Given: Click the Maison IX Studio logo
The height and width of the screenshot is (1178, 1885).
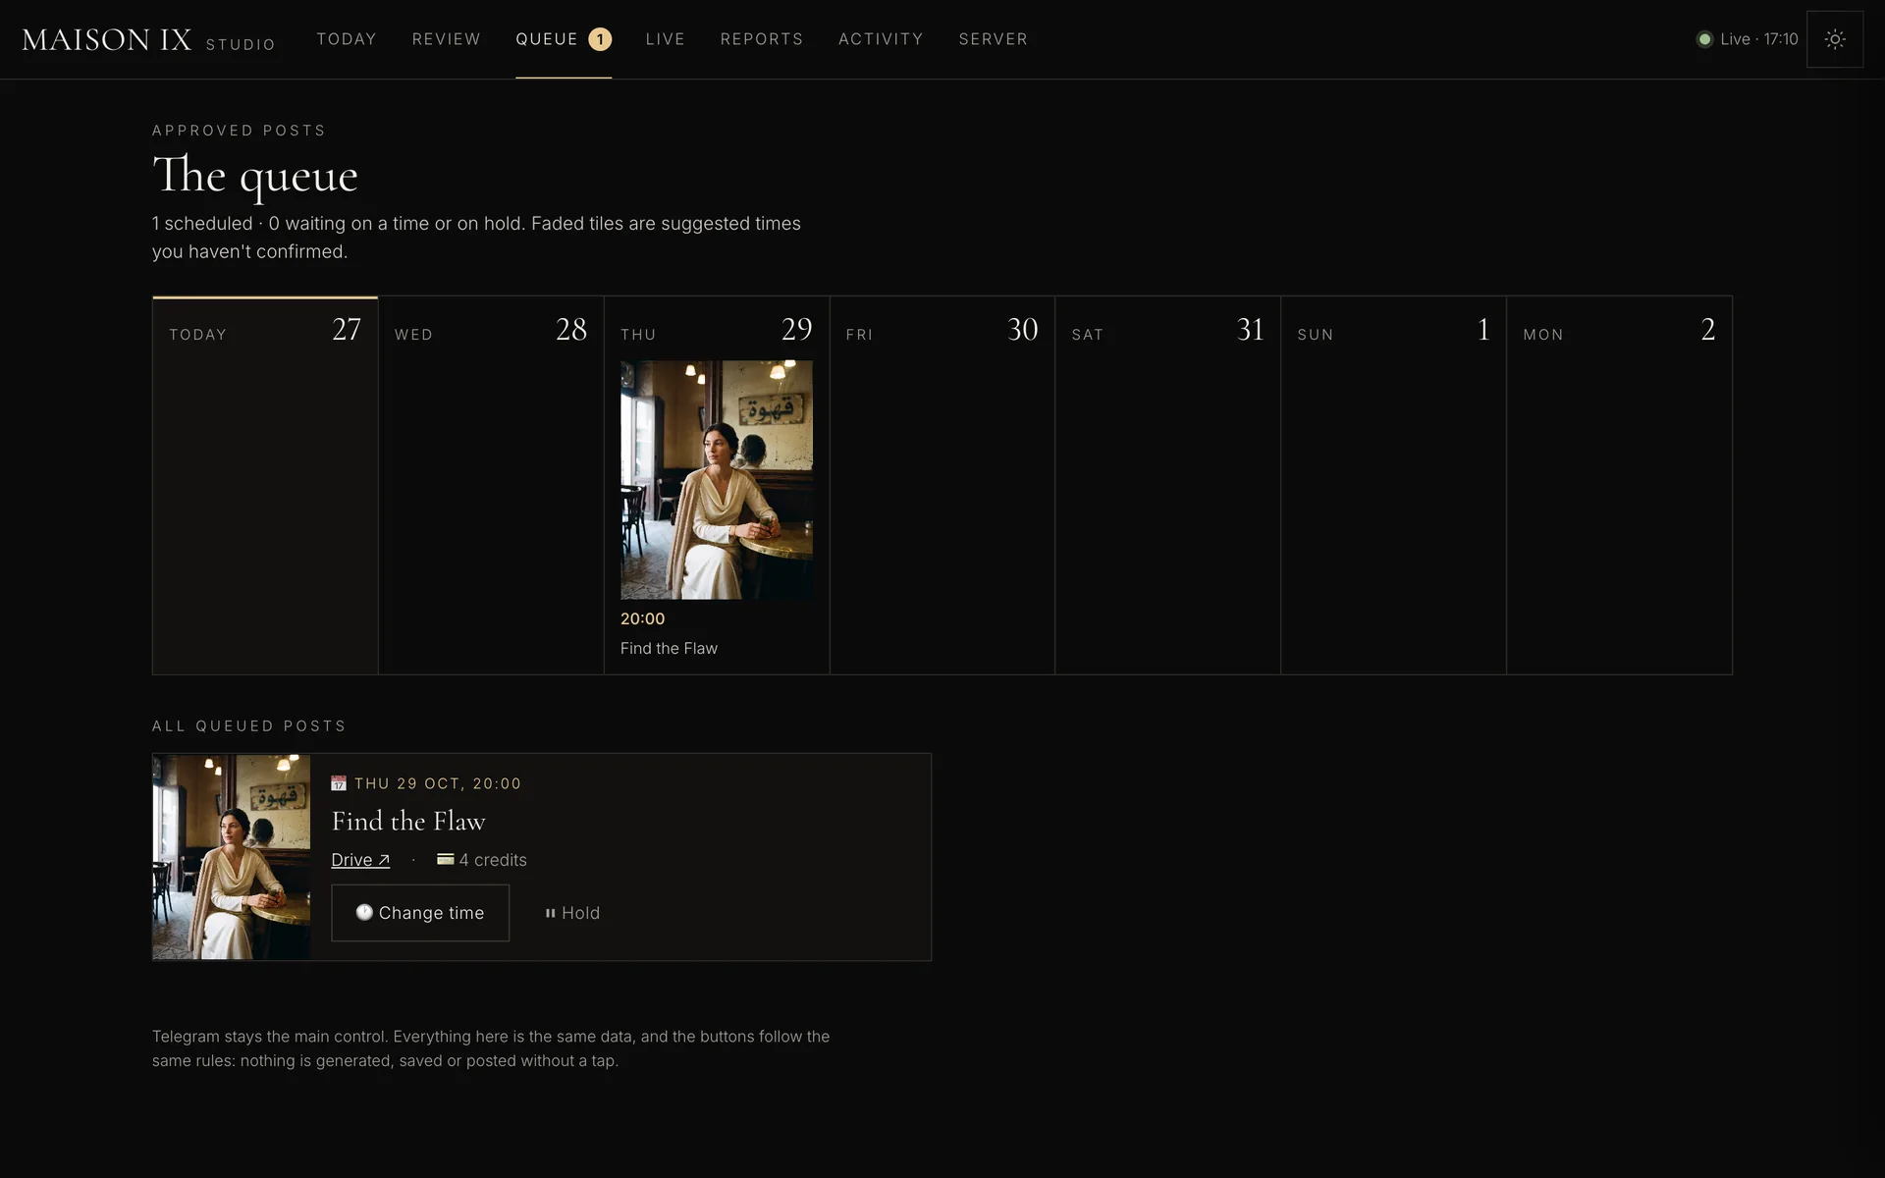Looking at the screenshot, I should [x=148, y=40].
